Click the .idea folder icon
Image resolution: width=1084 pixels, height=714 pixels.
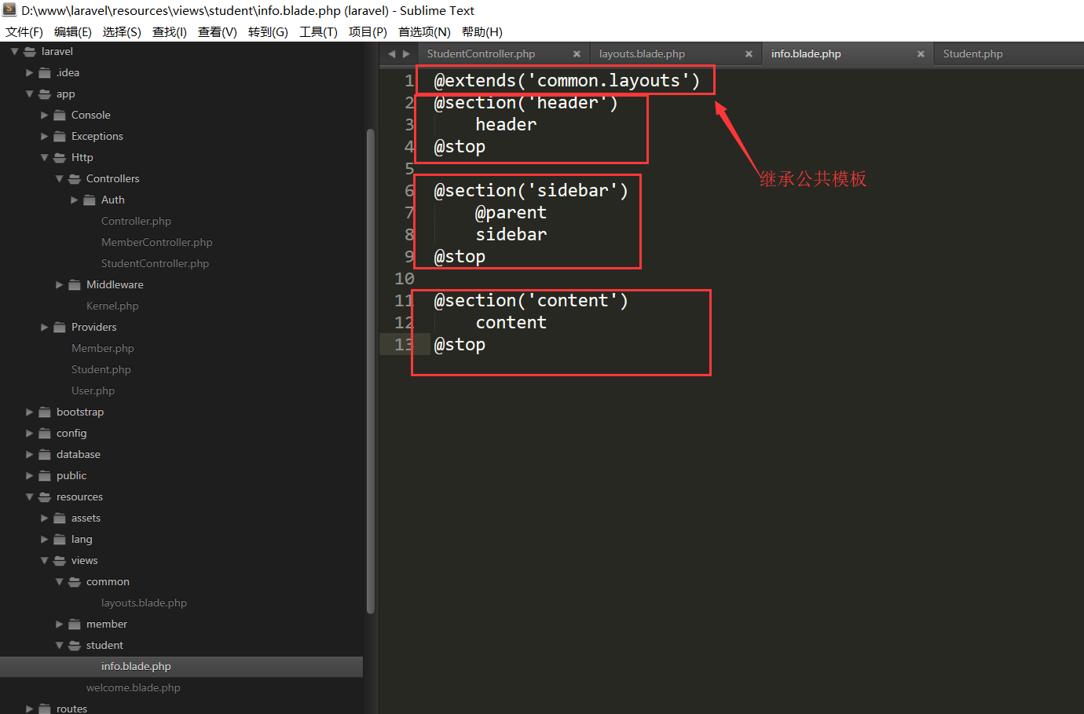[45, 73]
